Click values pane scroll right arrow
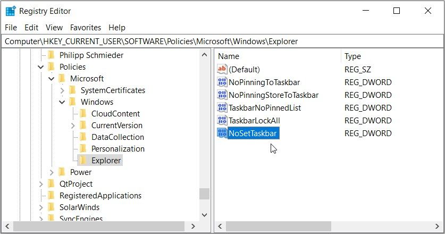The width and height of the screenshot is (445, 234). pyautogui.click(x=437, y=227)
